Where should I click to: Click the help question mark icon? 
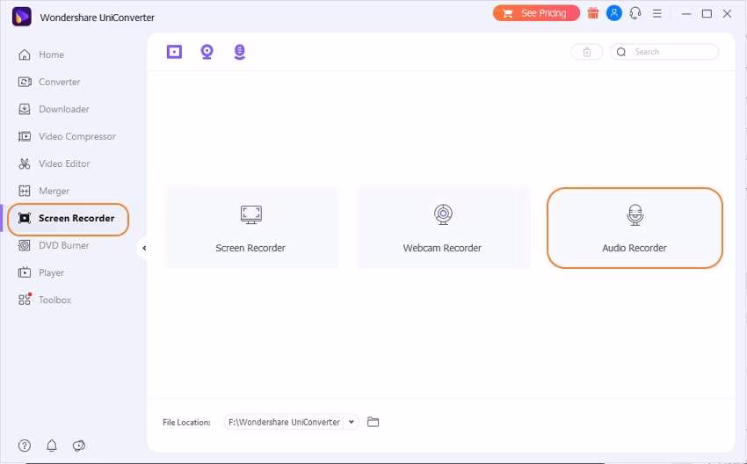click(25, 446)
